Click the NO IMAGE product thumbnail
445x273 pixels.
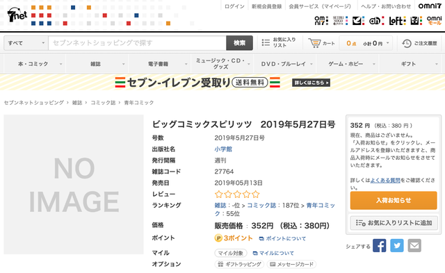(x=74, y=184)
